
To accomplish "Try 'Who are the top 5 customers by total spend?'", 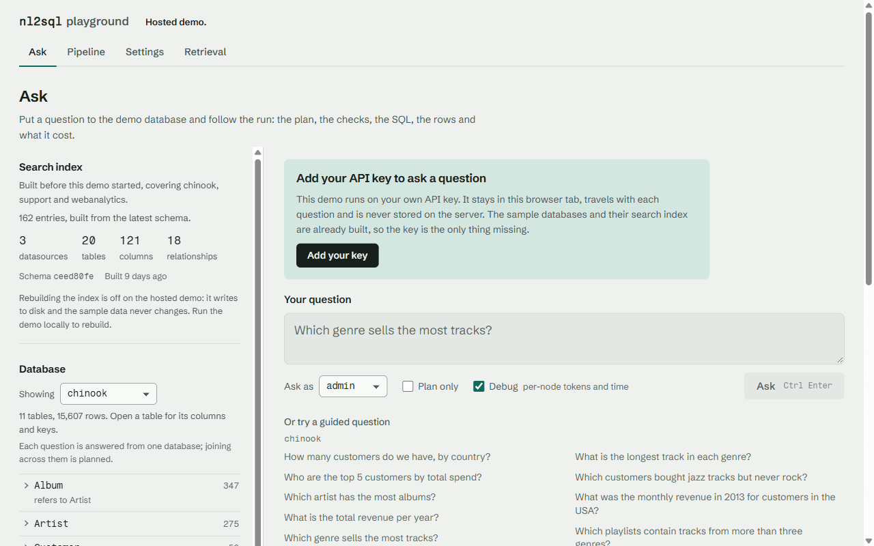I will point(383,477).
